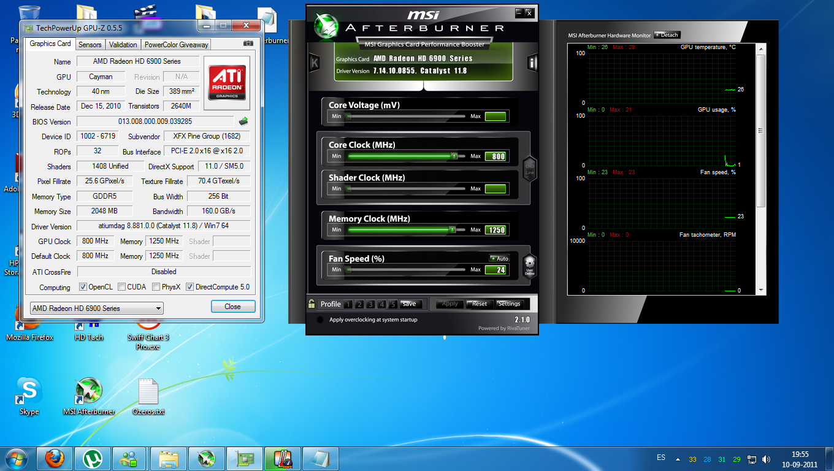Image resolution: width=834 pixels, height=471 pixels.
Task: Click the Memory Clock slider handle
Action: [x=453, y=229]
